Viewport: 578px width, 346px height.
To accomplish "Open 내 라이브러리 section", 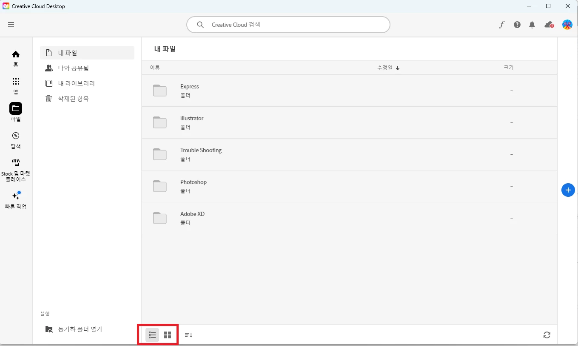I will click(x=87, y=83).
